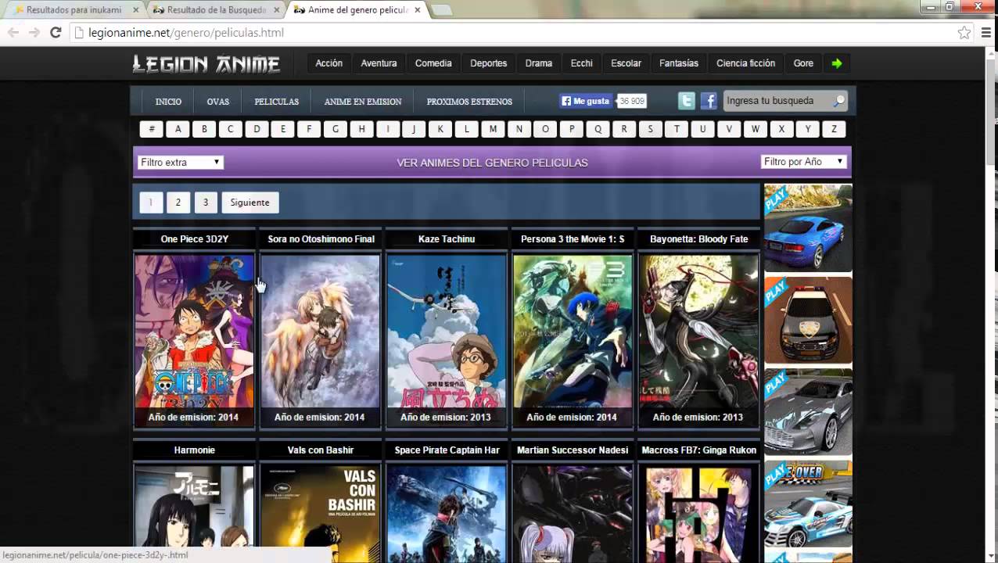Viewport: 998px width, 563px height.
Task: Filter animes by letter K
Action: pyautogui.click(x=440, y=129)
